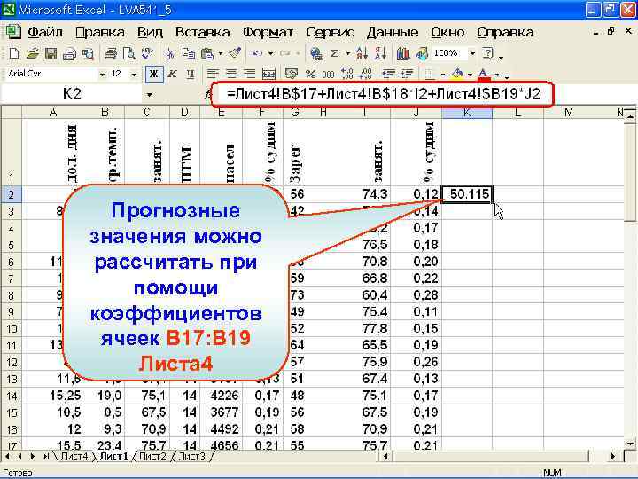Click the vertical scrollbar down arrow
638x479 pixels.
coord(630,444)
